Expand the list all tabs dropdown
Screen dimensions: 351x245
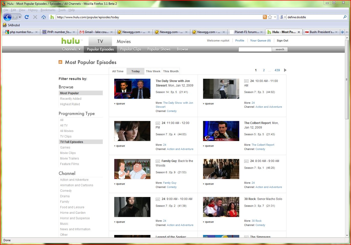point(347,32)
